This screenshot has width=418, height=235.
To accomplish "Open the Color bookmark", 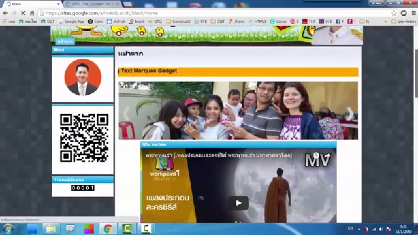I will point(96,21).
